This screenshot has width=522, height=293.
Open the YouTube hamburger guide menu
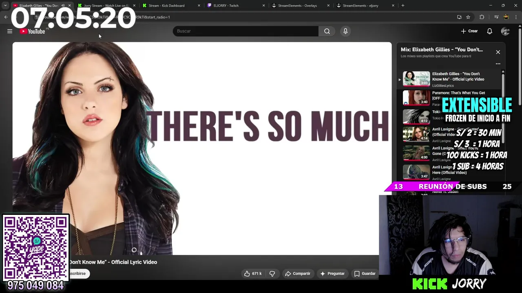click(10, 31)
